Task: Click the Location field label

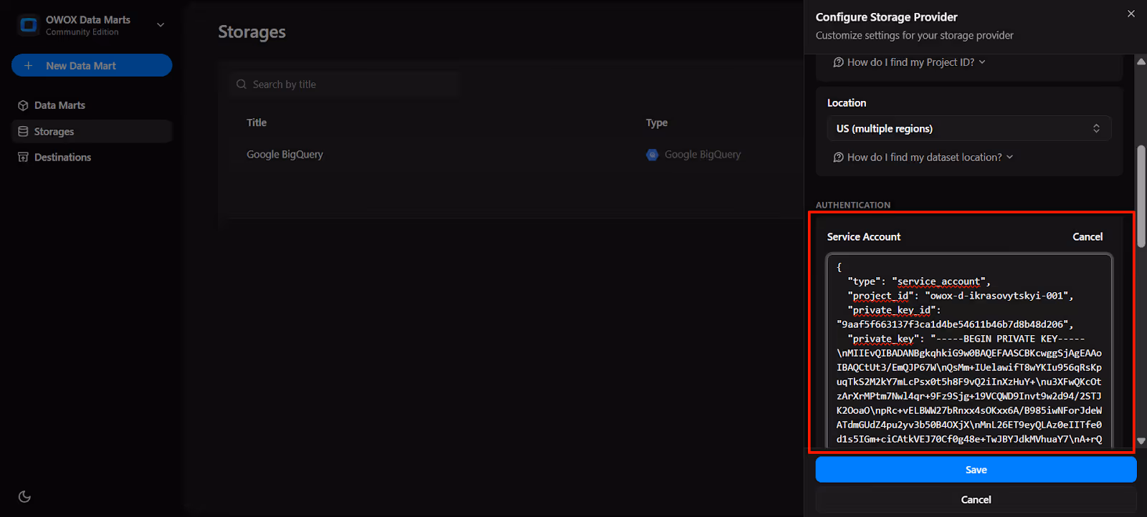Action: click(x=847, y=103)
